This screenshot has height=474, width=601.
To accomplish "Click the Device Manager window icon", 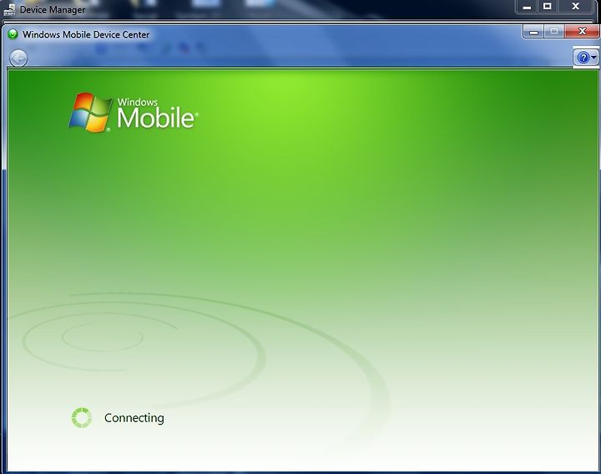I will [x=9, y=9].
